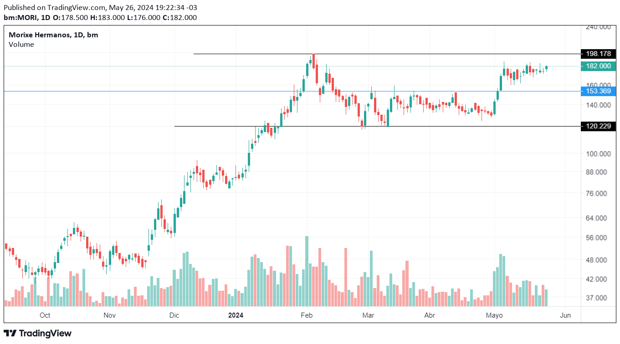Screen dimensions: 620x344
Task: Click the Nov label on time axis
Action: point(109,315)
